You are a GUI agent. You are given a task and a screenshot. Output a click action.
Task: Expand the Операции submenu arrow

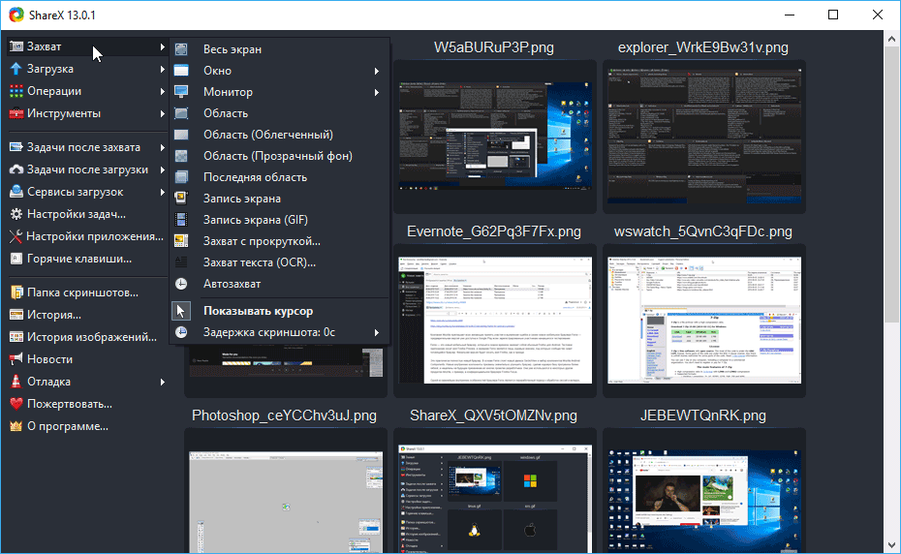(163, 91)
